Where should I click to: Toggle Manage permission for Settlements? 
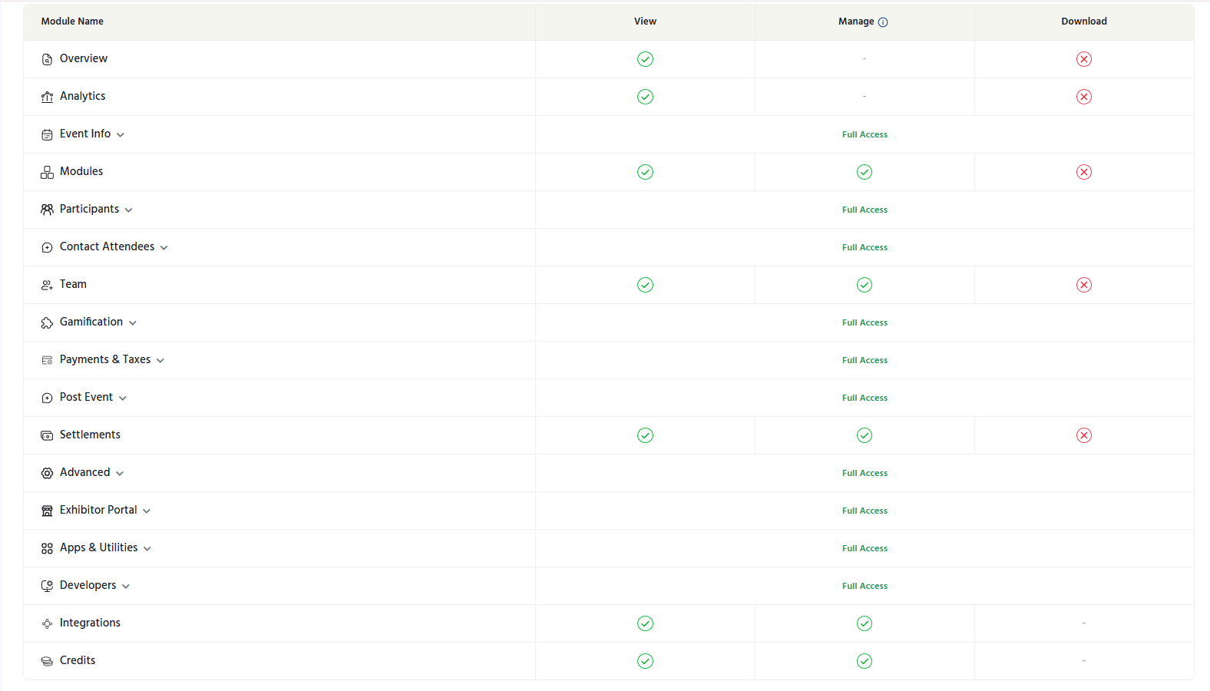[x=865, y=435]
